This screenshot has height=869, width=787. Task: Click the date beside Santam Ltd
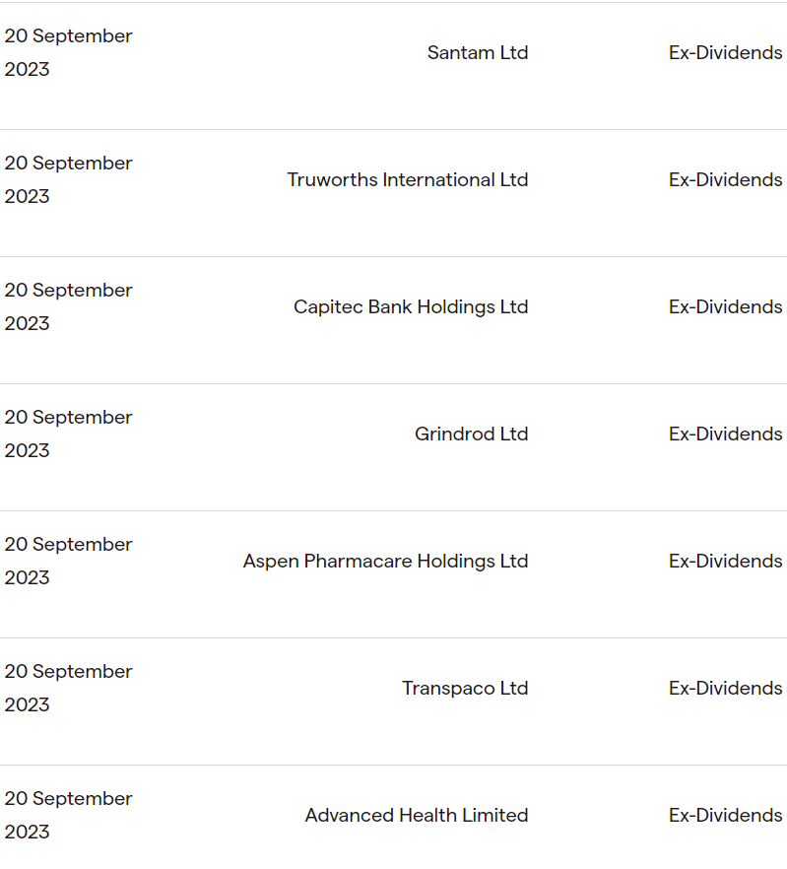pos(69,52)
